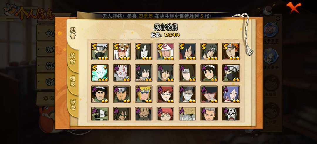Screen dimensions: 317x144
Task: Switch to the 忍者 tab
Action: click(73, 33)
